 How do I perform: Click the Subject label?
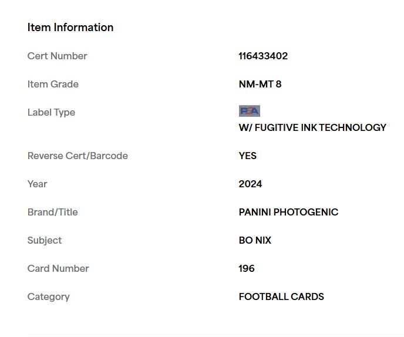[x=45, y=240]
